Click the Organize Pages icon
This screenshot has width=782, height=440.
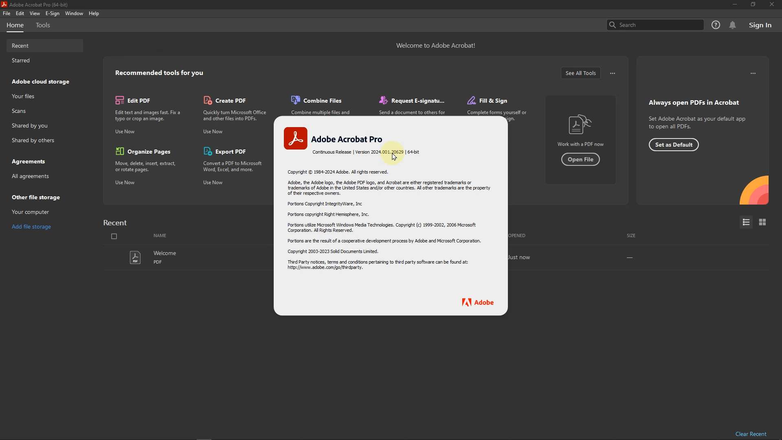[119, 151]
